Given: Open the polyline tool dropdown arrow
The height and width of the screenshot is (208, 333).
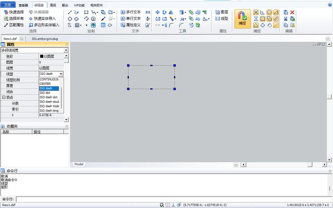Looking at the screenshot, I should click(x=97, y=12).
